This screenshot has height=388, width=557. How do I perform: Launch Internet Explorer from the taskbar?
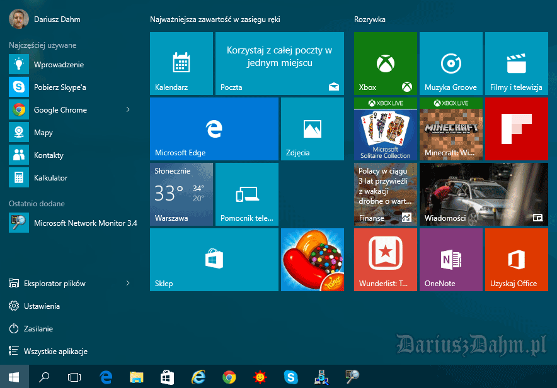(198, 377)
